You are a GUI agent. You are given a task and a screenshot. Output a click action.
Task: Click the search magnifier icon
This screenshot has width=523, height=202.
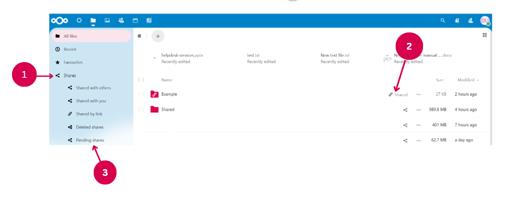click(x=442, y=20)
